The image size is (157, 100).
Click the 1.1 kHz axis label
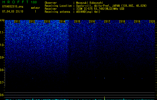pos(2,32)
